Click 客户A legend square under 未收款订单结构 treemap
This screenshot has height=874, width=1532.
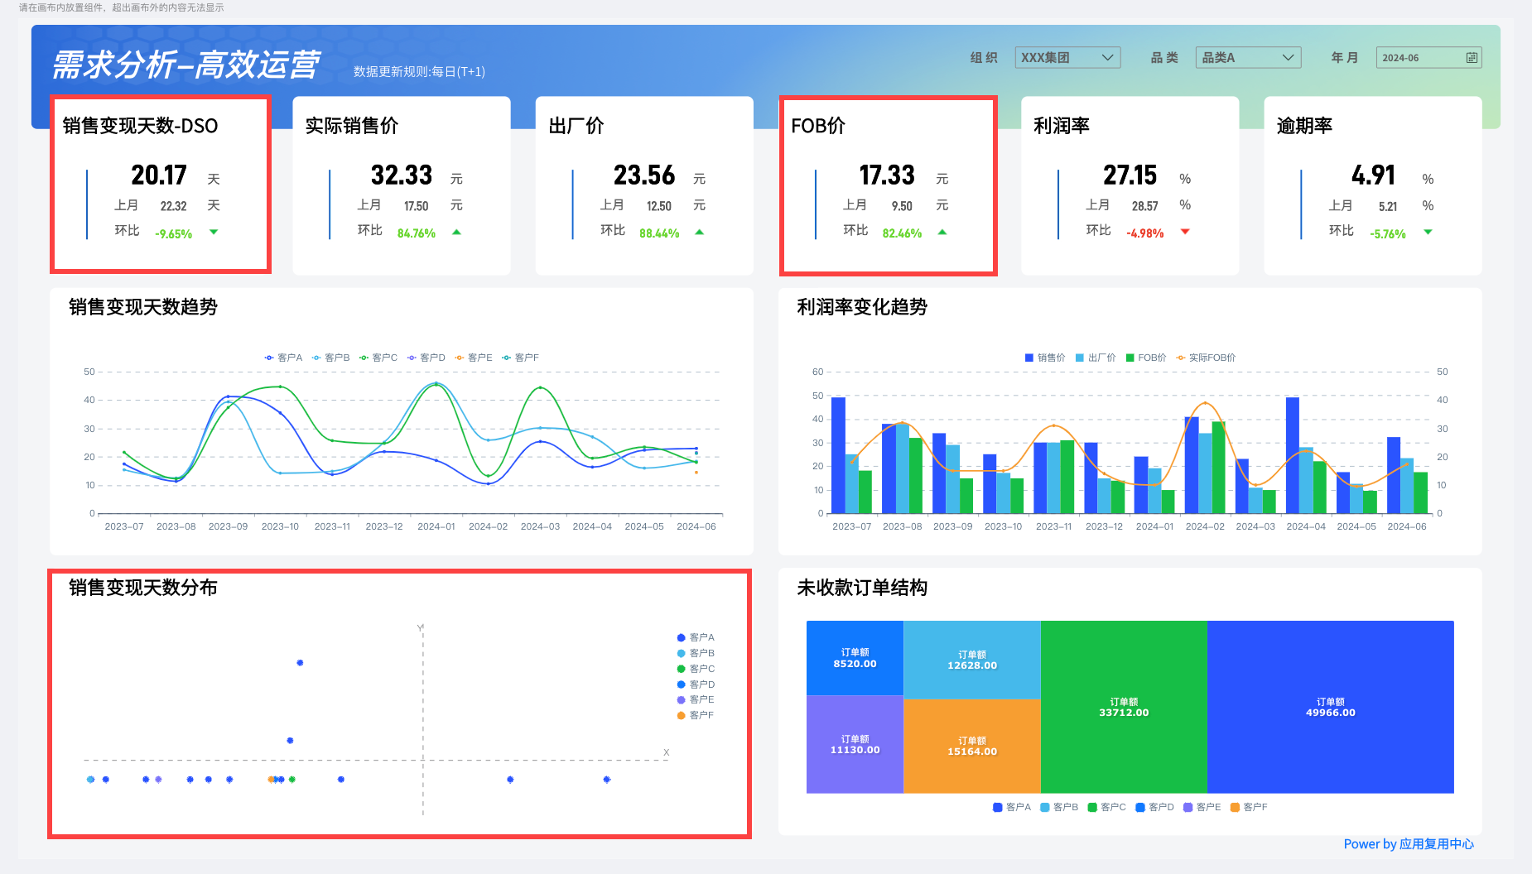coord(997,807)
